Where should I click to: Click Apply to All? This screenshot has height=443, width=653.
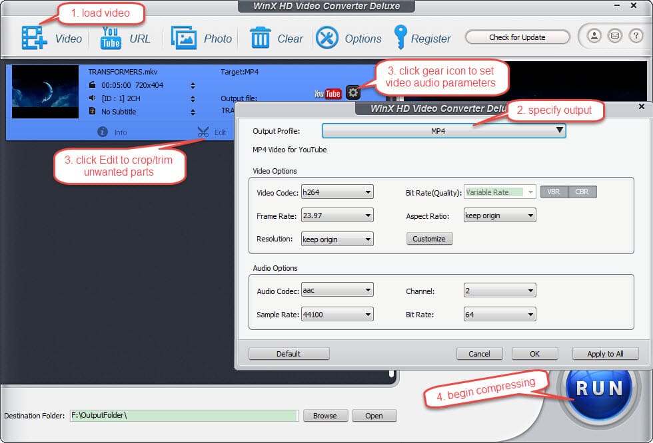pos(605,354)
